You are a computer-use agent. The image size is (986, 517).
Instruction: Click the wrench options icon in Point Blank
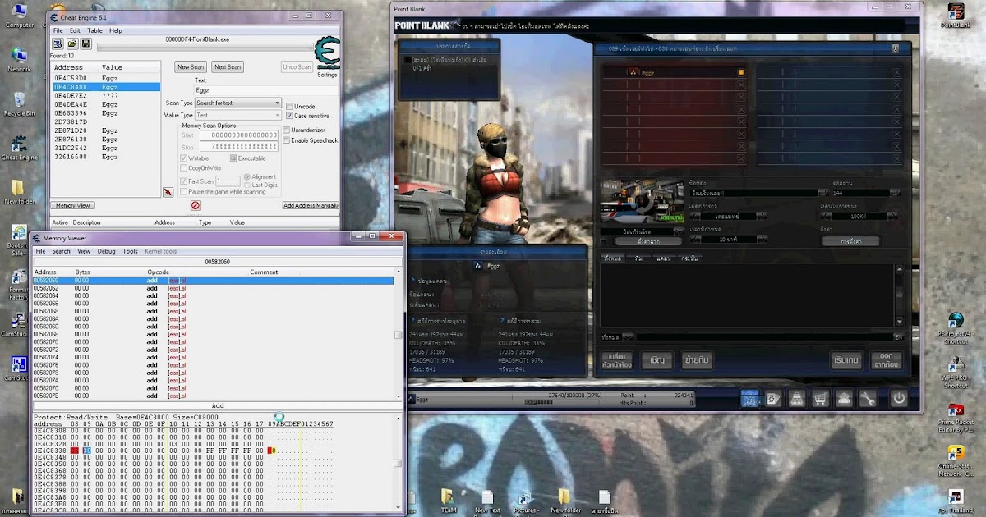(x=868, y=398)
